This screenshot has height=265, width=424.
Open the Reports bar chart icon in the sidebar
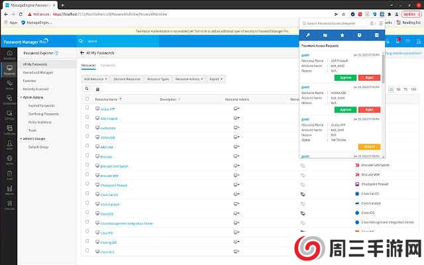point(9,189)
